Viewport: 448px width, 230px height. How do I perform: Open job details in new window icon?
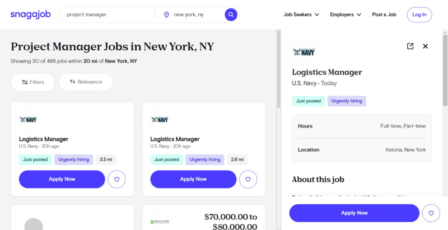pyautogui.click(x=410, y=46)
